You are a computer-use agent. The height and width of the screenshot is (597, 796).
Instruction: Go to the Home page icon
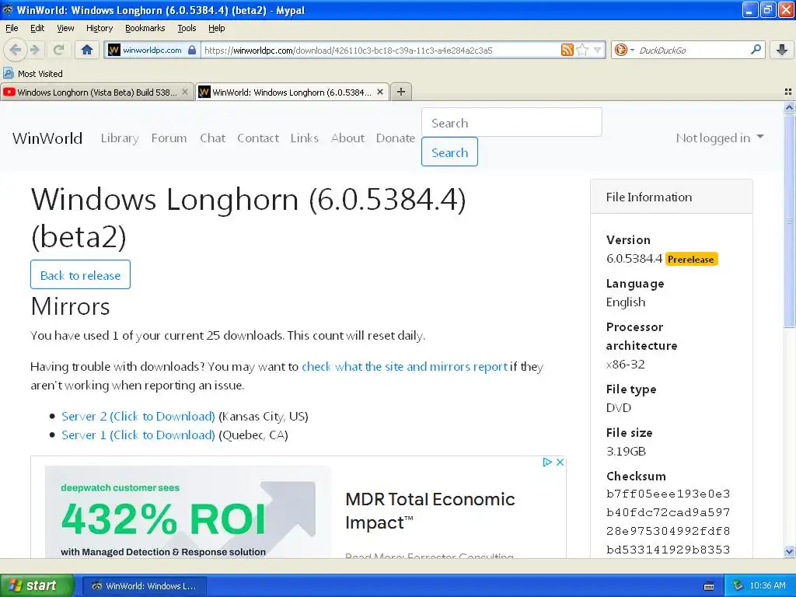tap(87, 50)
